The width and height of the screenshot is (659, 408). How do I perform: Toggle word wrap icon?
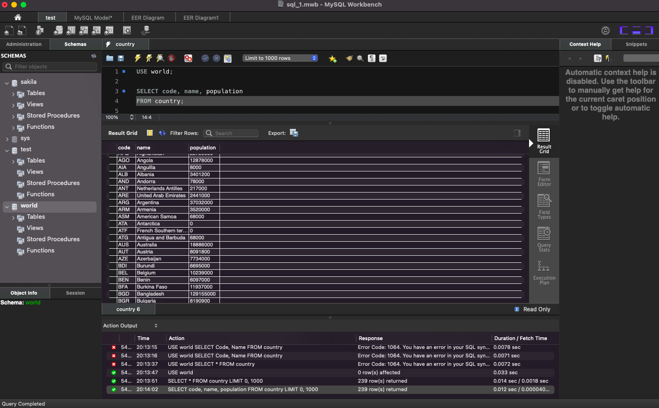383,59
